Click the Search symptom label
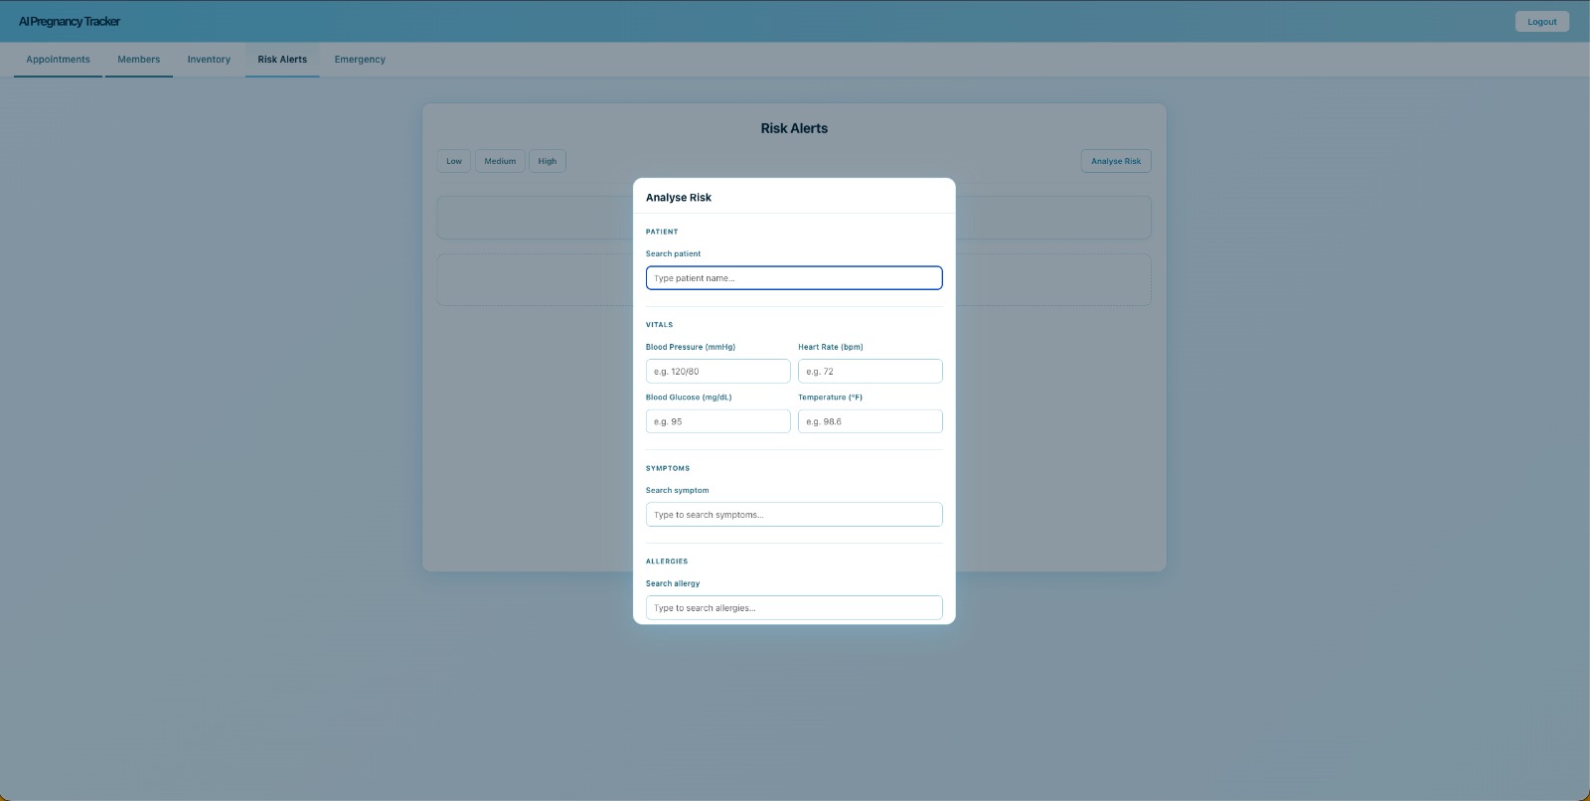 (678, 490)
